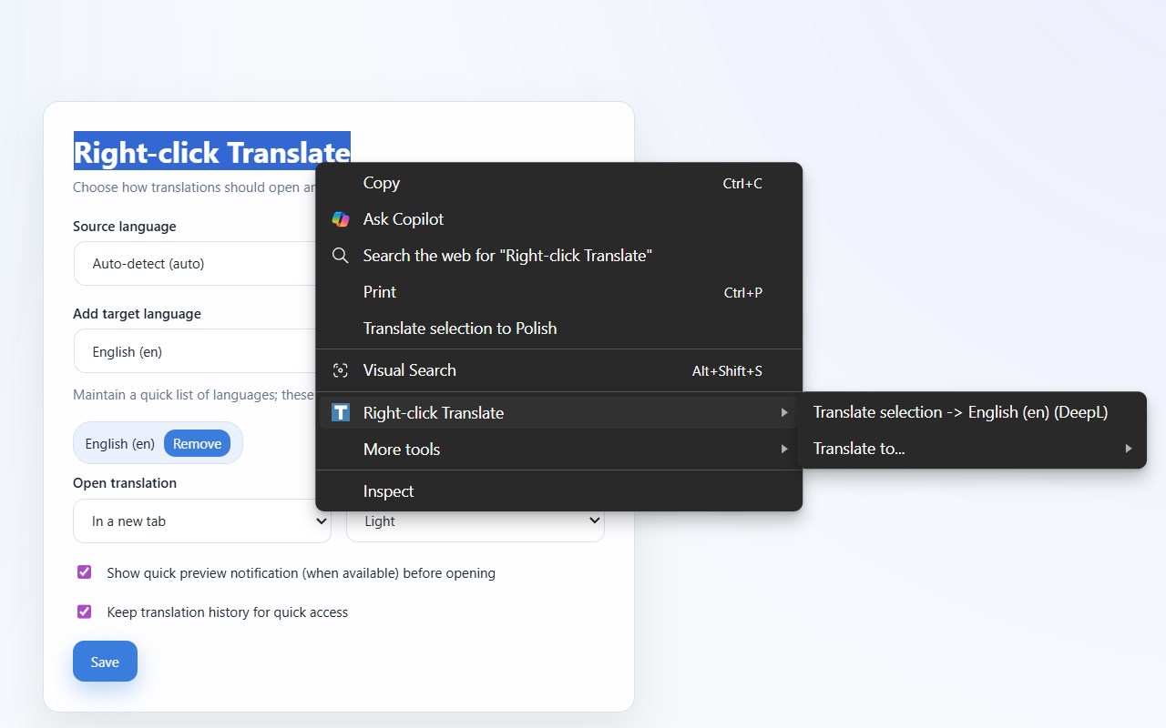Image resolution: width=1166 pixels, height=728 pixels.
Task: Click the Visual Search lens icon
Action: coord(341,370)
